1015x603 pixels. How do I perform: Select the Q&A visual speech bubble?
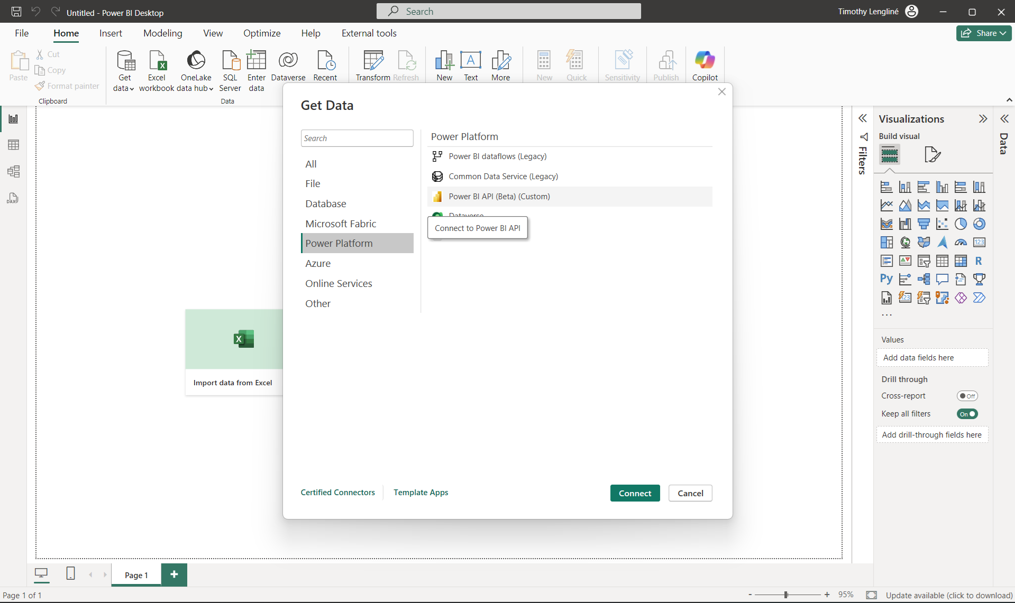(942, 279)
